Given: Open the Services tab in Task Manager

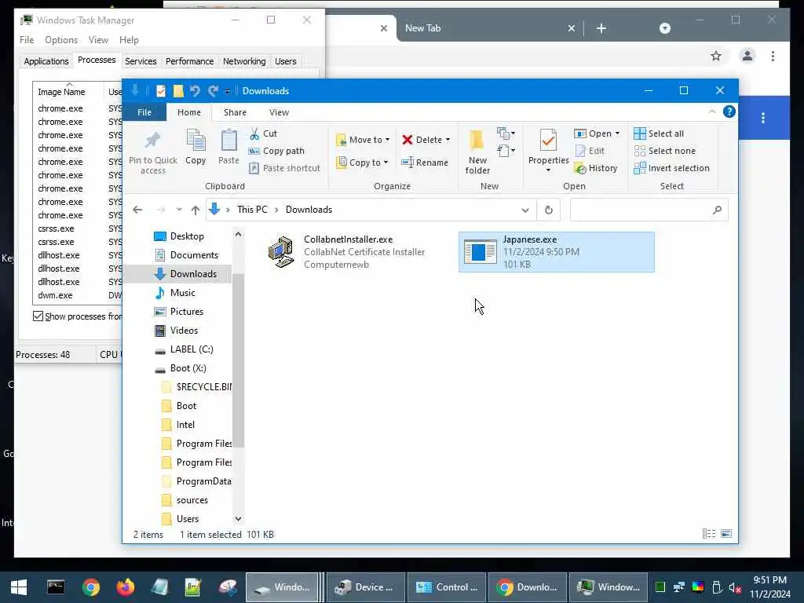Looking at the screenshot, I should 141,61.
